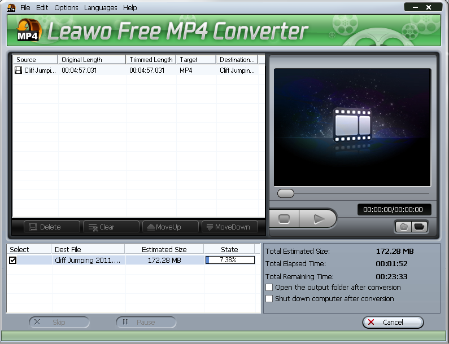This screenshot has height=344, width=449.
Task: Open the Edit menu
Action: click(42, 8)
